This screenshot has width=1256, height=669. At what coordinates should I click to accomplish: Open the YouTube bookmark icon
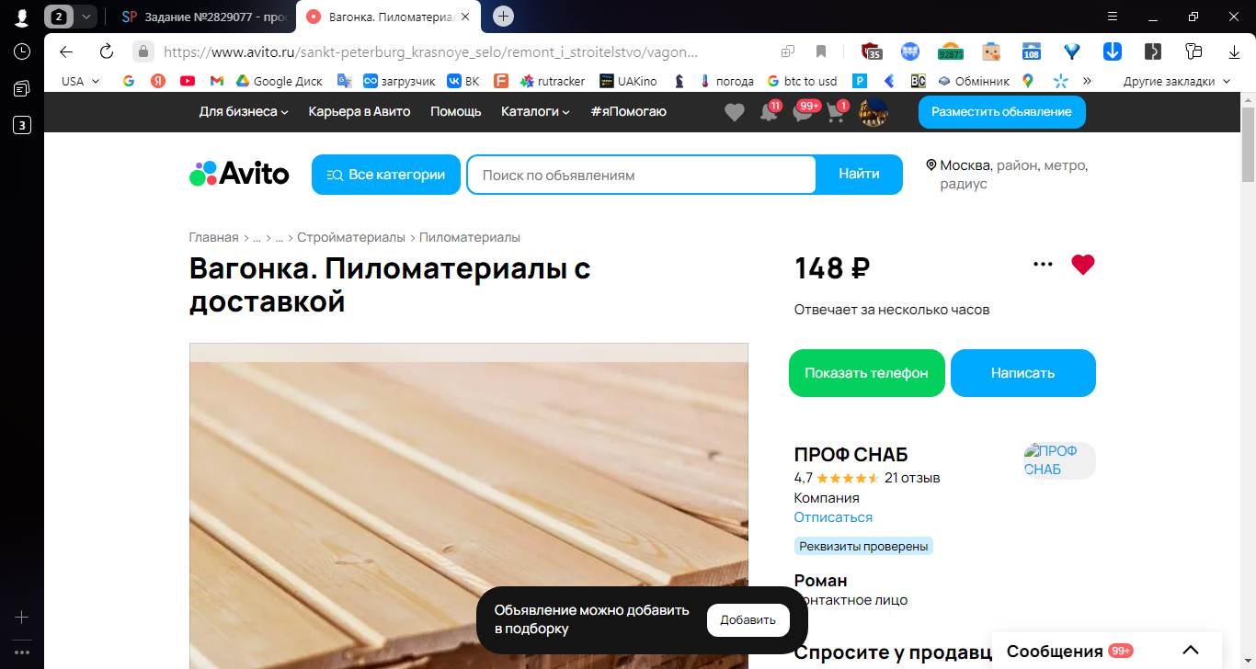[188, 81]
